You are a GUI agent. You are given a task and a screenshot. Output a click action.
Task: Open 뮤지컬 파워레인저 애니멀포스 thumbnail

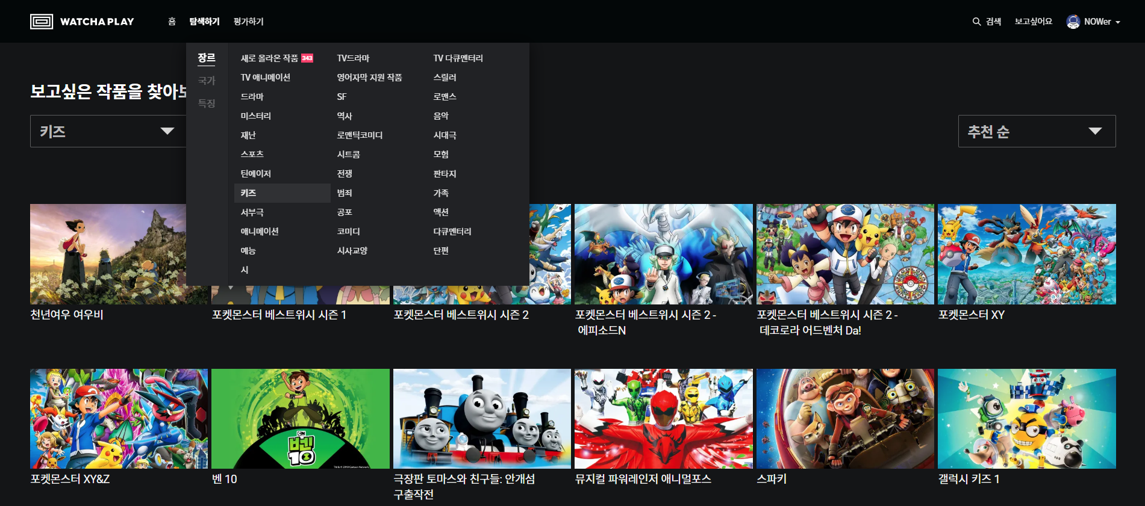[663, 419]
